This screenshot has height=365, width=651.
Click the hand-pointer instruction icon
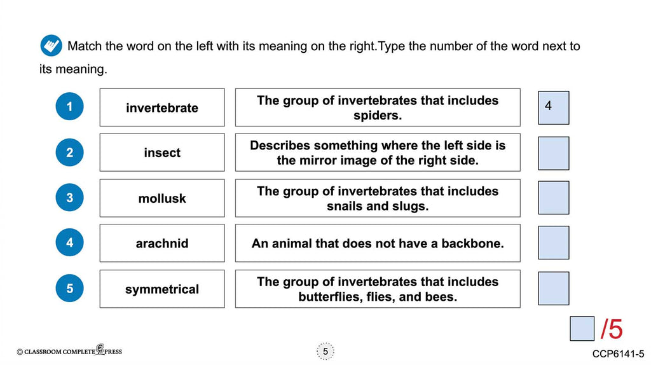51,46
